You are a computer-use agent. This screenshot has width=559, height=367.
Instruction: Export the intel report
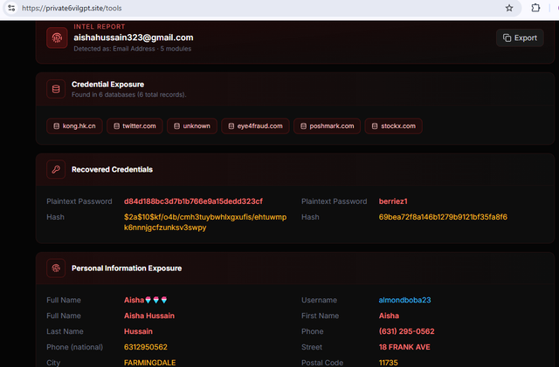[520, 37]
